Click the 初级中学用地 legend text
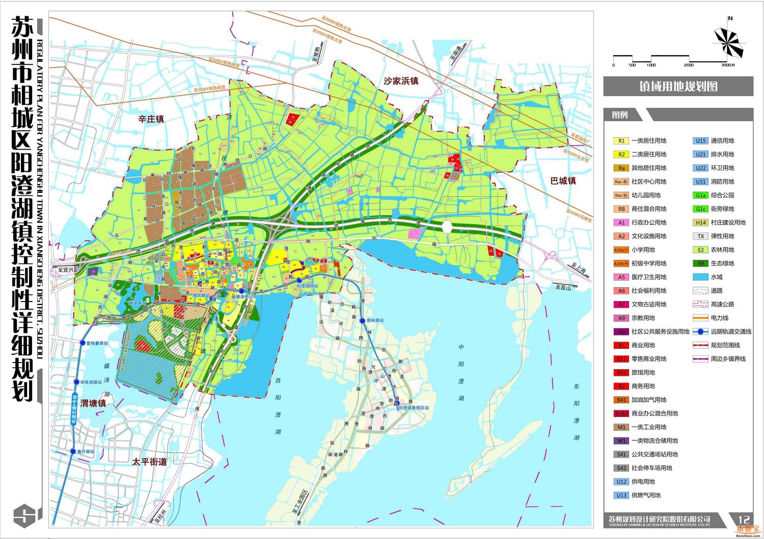The image size is (764, 539). pyautogui.click(x=649, y=263)
